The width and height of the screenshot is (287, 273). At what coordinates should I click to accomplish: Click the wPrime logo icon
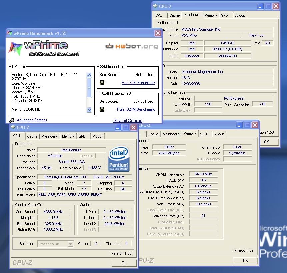pos(15,48)
